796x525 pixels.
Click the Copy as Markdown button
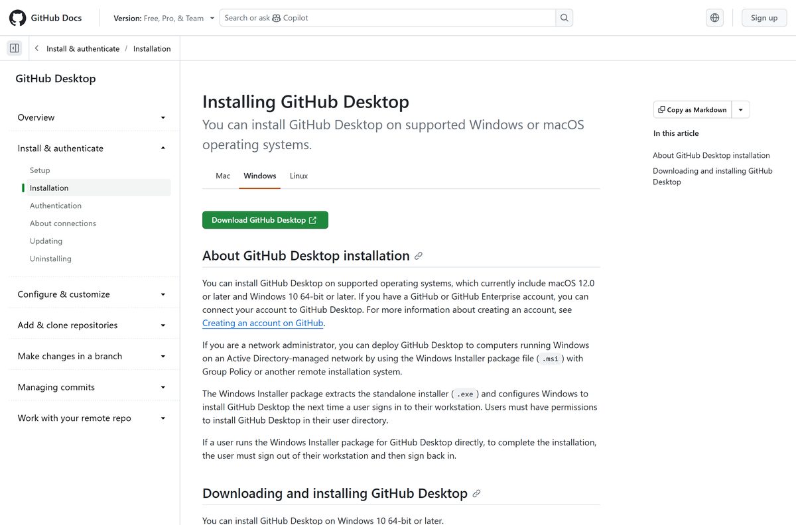[x=693, y=110]
